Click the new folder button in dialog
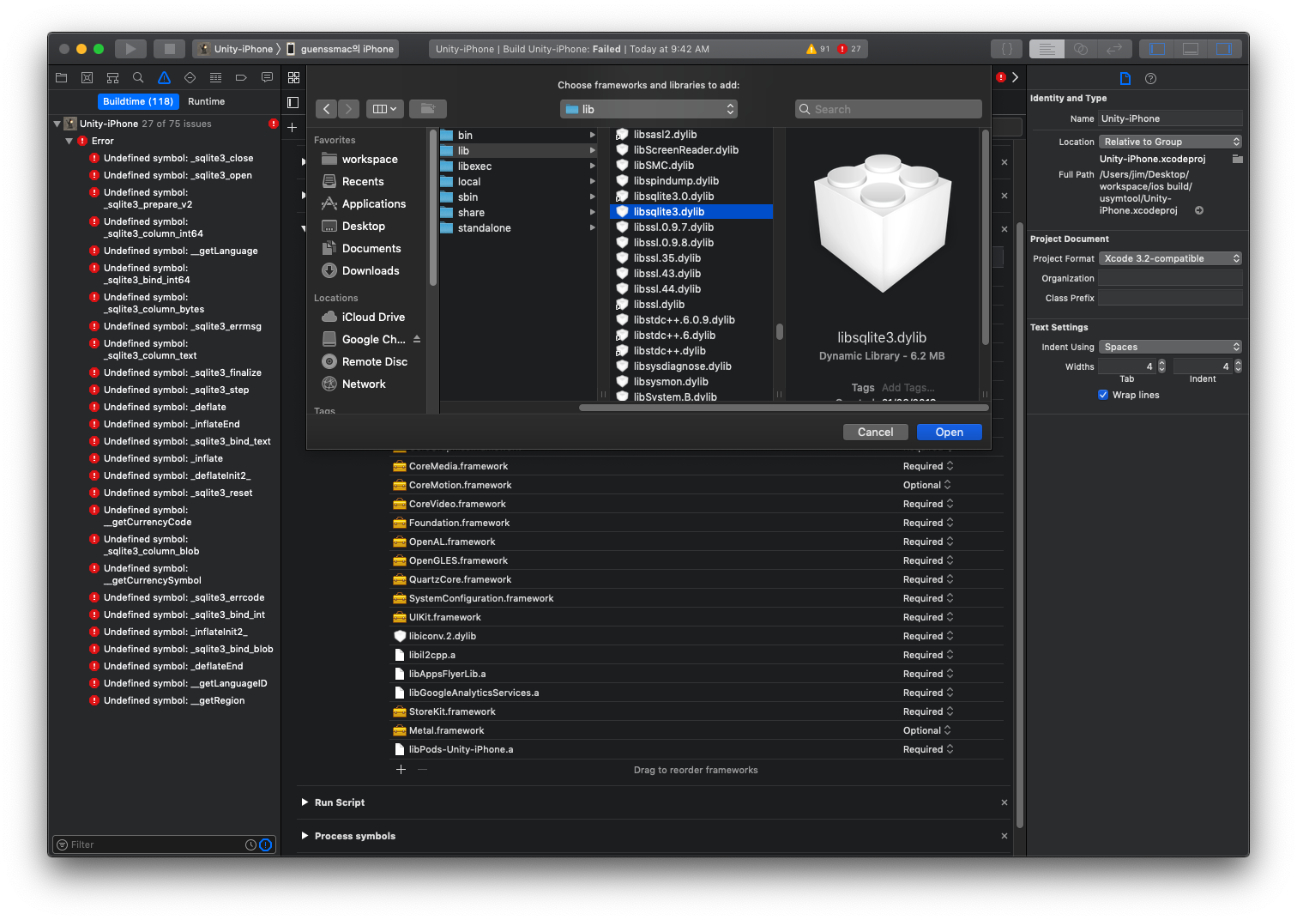Screen dimensions: 1297x920 428,109
